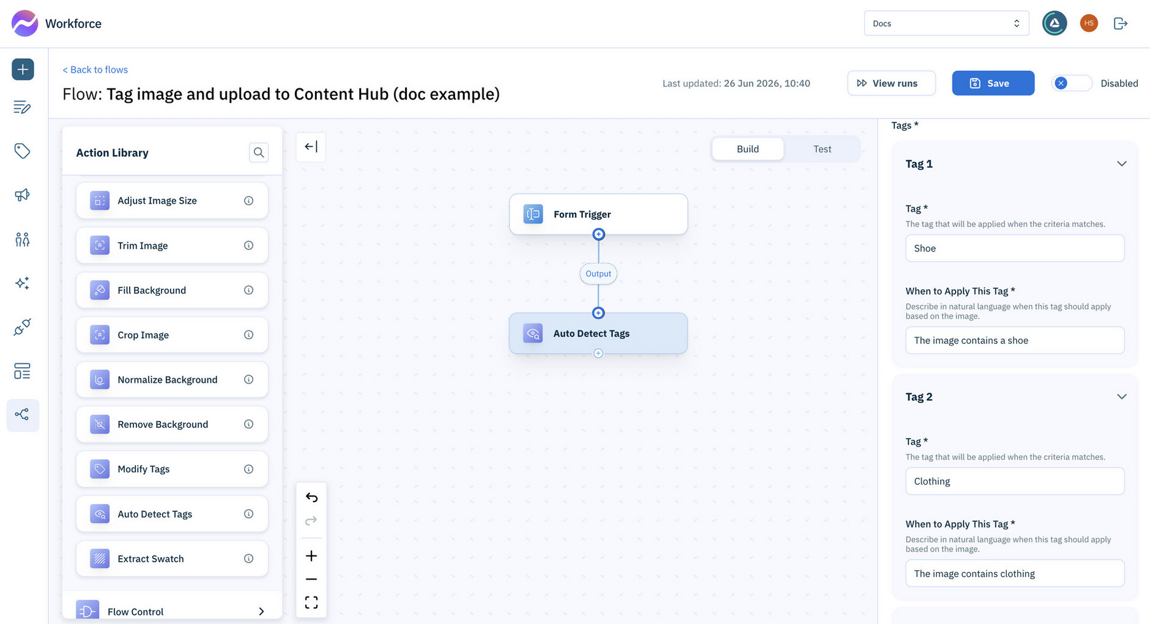
Task: Select Remove Background action
Action: [x=172, y=424]
